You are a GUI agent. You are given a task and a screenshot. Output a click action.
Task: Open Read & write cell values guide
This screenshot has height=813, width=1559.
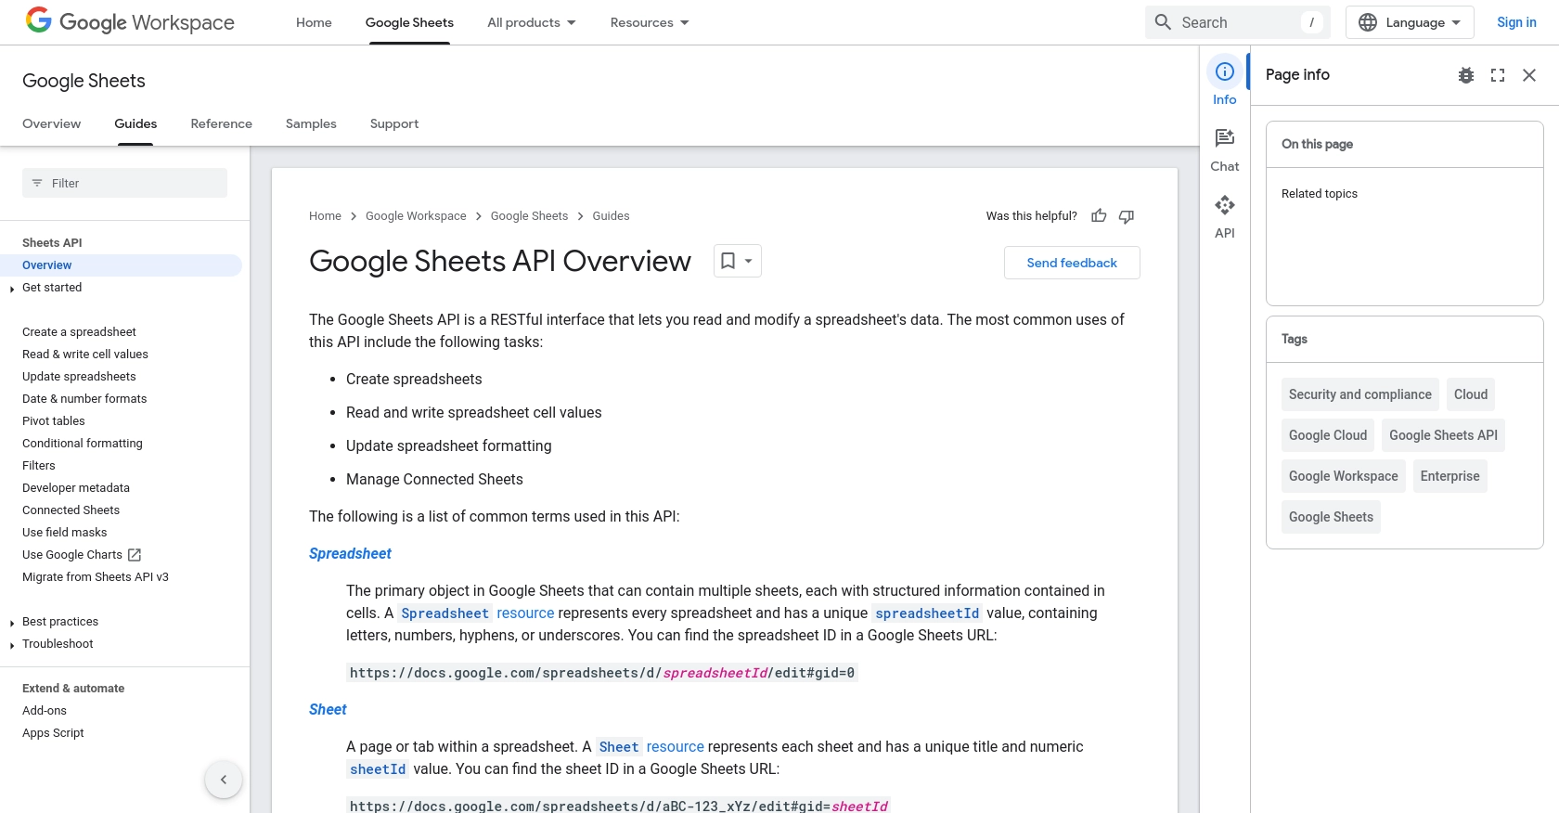[x=85, y=355]
